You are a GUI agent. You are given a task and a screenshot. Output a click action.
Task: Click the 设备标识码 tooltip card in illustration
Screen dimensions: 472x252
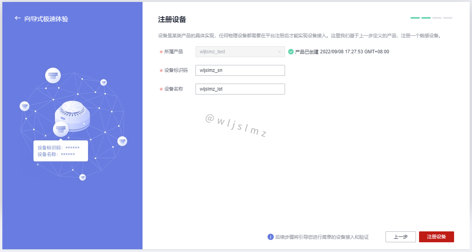click(x=61, y=150)
